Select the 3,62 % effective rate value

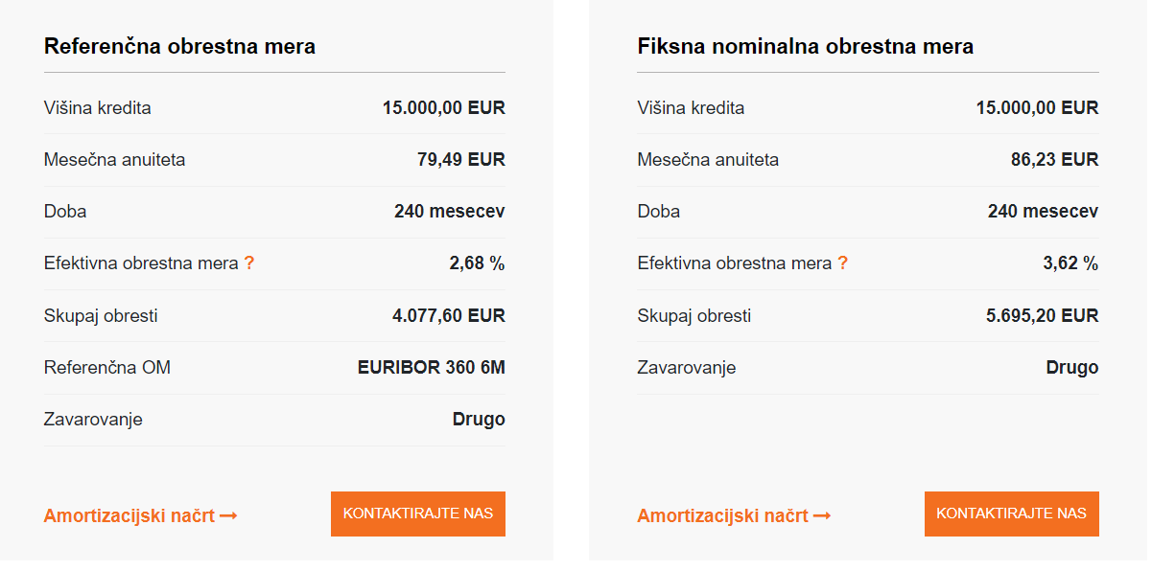point(1070,263)
